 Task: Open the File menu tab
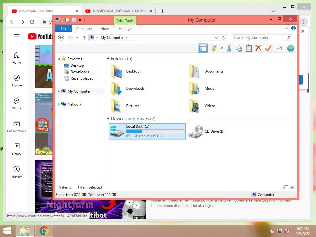pos(64,28)
